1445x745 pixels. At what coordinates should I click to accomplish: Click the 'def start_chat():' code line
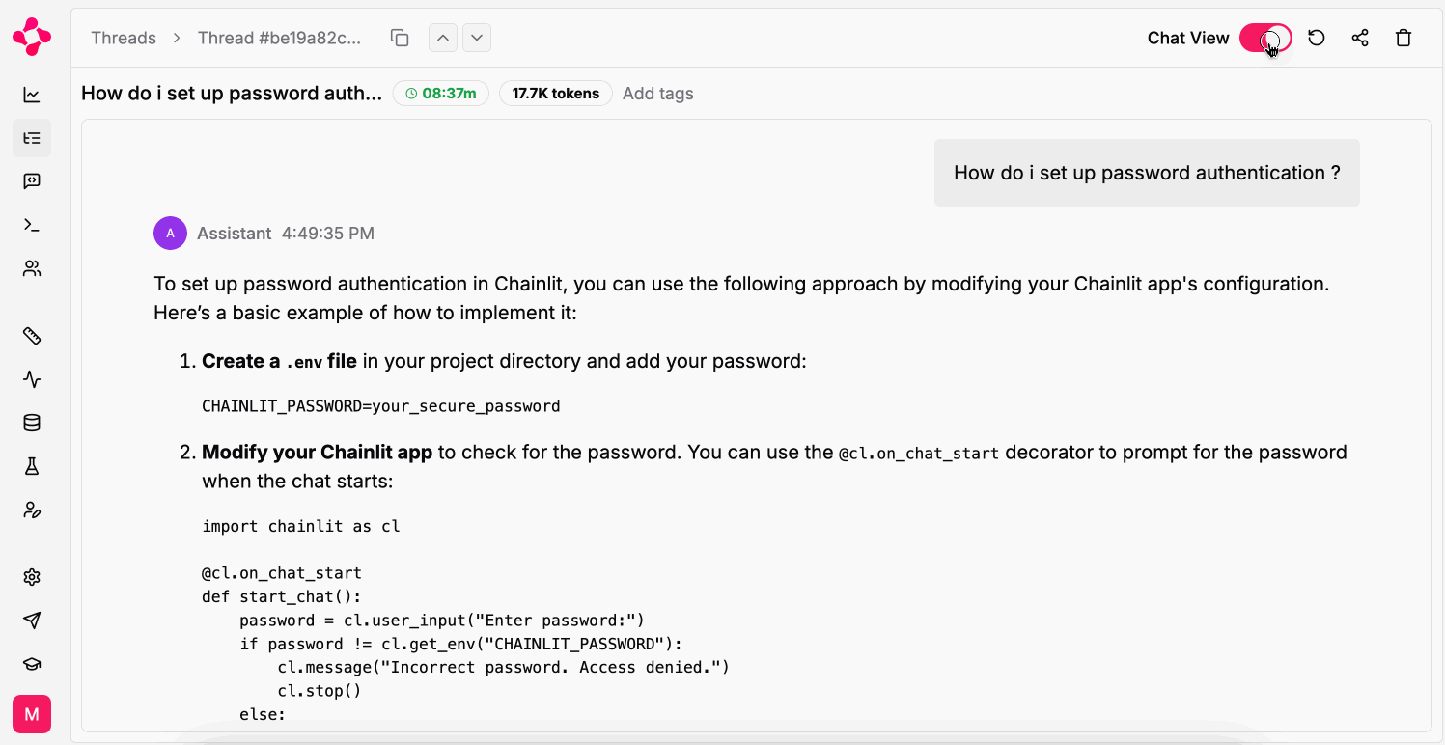click(282, 597)
